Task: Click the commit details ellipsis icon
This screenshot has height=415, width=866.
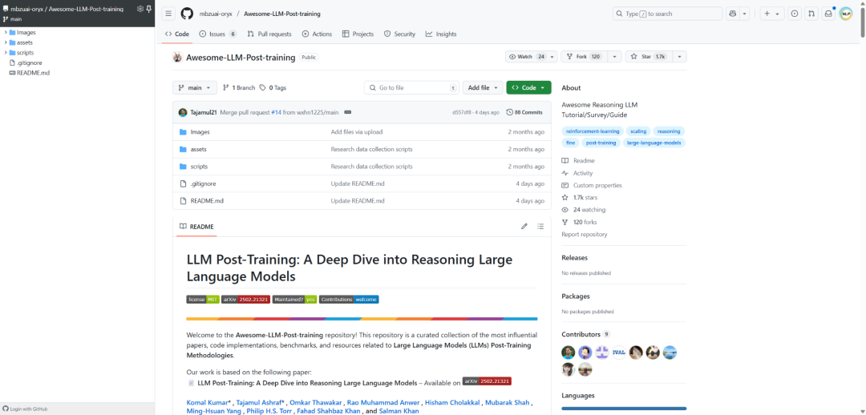Action: click(x=347, y=112)
